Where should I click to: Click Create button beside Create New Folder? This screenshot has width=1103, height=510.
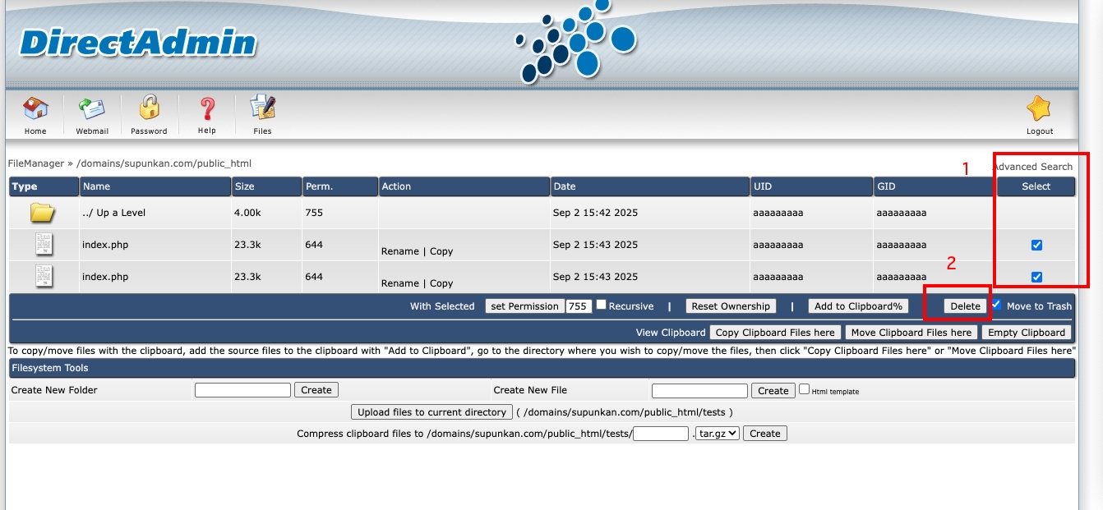(x=316, y=390)
